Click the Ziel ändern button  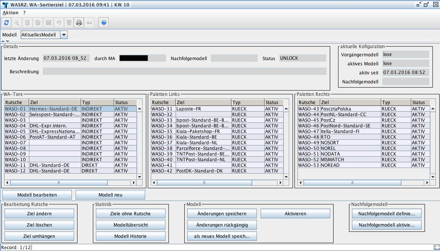tap(39, 214)
